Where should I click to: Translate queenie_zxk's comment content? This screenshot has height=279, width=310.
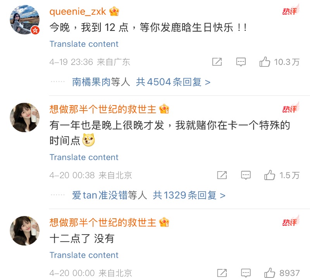(84, 44)
